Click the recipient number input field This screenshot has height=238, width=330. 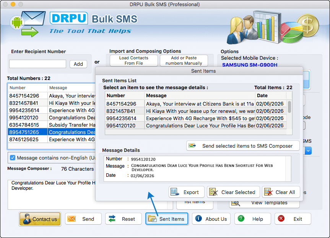point(38,64)
